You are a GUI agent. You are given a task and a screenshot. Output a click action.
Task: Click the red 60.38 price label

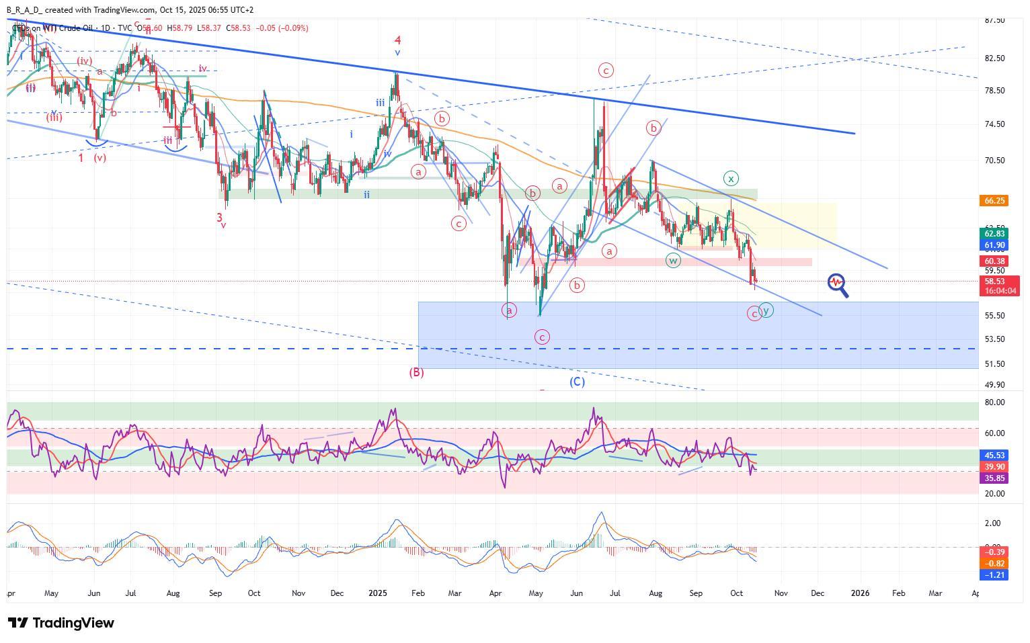tap(994, 261)
